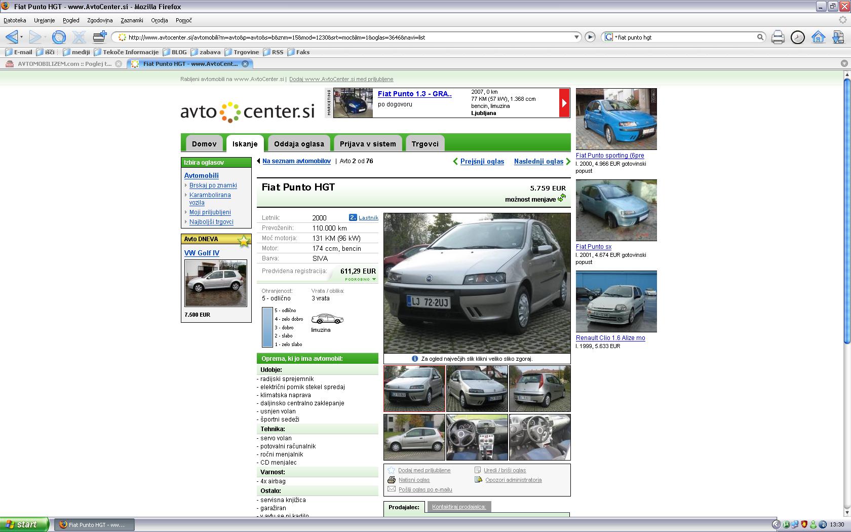
Task: Click Na seznam avtomobilov link
Action: [x=296, y=161]
